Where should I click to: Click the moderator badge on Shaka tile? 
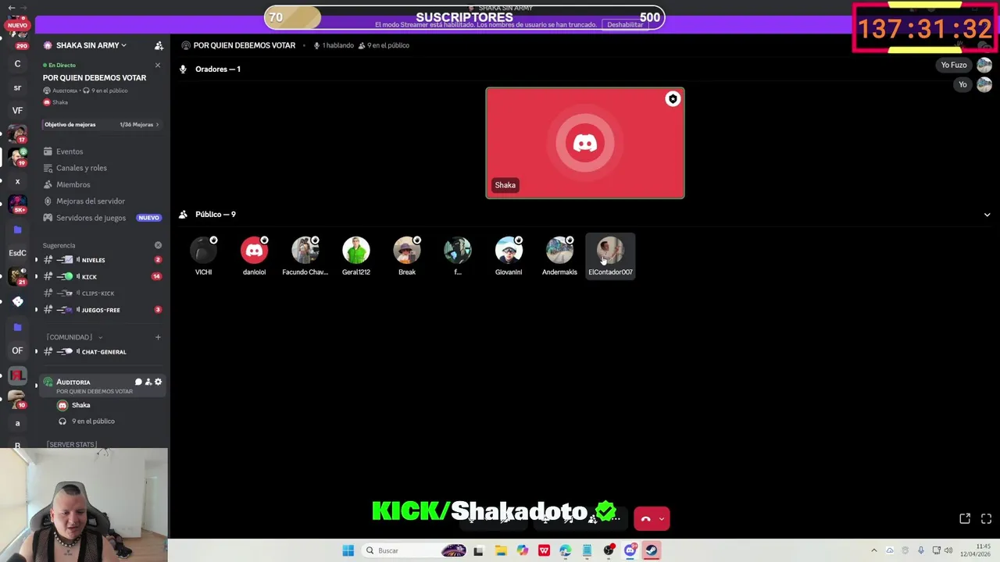(x=673, y=99)
